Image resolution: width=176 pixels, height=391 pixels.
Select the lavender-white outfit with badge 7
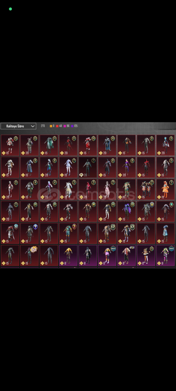pyautogui.click(x=68, y=167)
